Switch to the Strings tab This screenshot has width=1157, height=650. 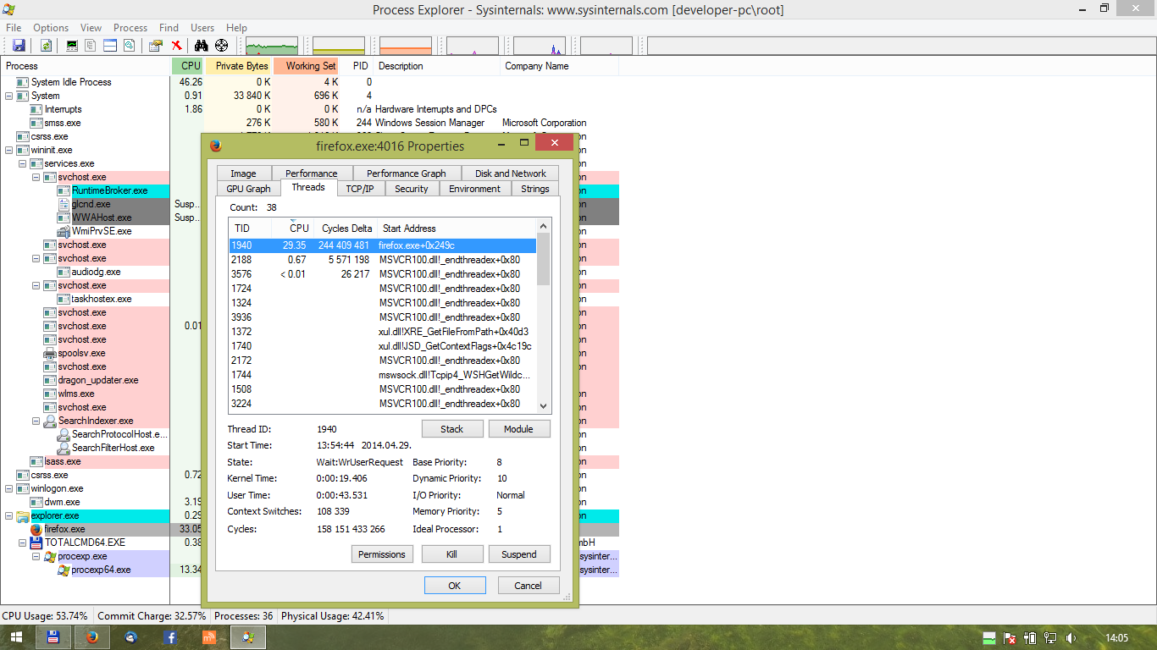click(x=535, y=189)
